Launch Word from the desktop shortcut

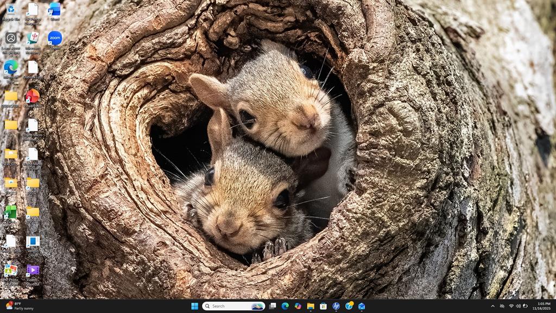coord(54,10)
